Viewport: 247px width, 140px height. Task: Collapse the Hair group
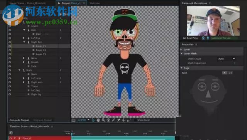[24, 30]
